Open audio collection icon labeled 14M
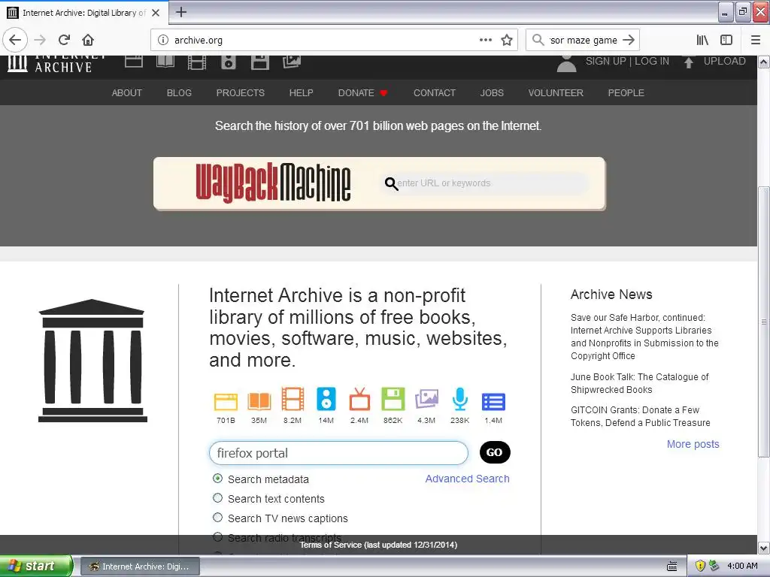 [326, 399]
